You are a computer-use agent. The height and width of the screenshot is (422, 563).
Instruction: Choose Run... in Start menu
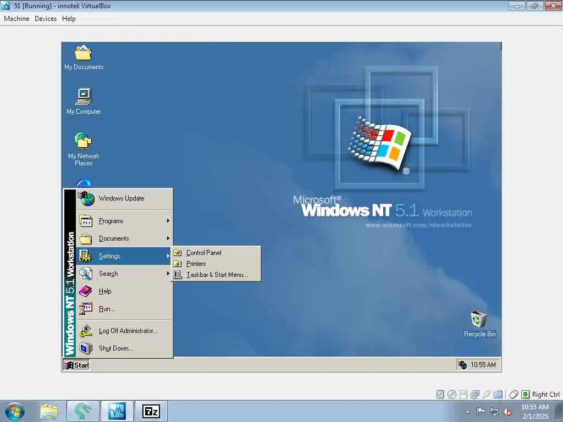tap(124, 309)
